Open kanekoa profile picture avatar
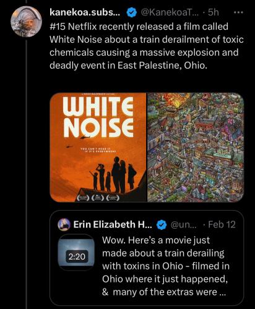This screenshot has width=255, height=309. 27,22
